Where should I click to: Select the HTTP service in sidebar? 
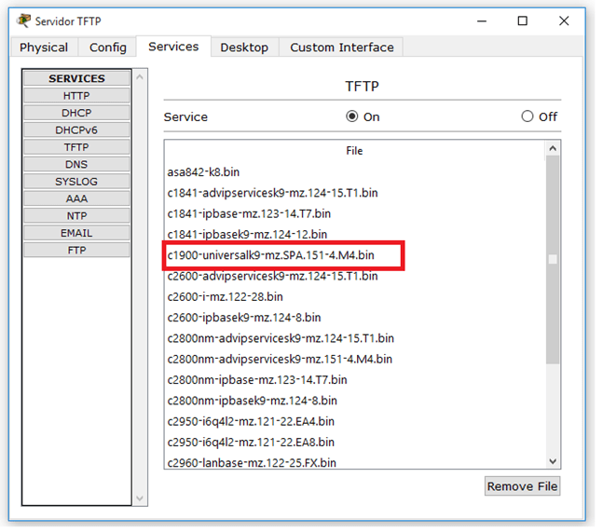click(76, 96)
